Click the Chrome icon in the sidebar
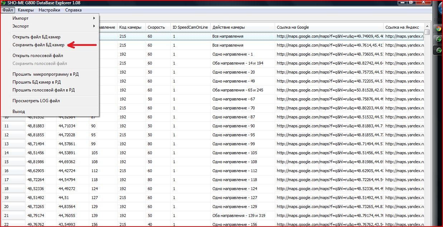Screen dimensions: 443x227 click(x=438, y=29)
